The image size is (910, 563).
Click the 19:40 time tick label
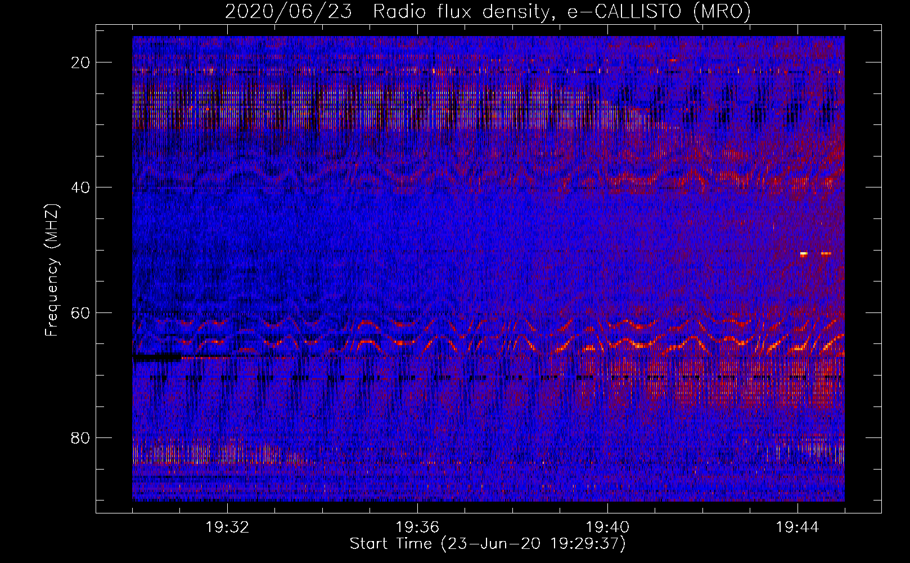pos(607,528)
